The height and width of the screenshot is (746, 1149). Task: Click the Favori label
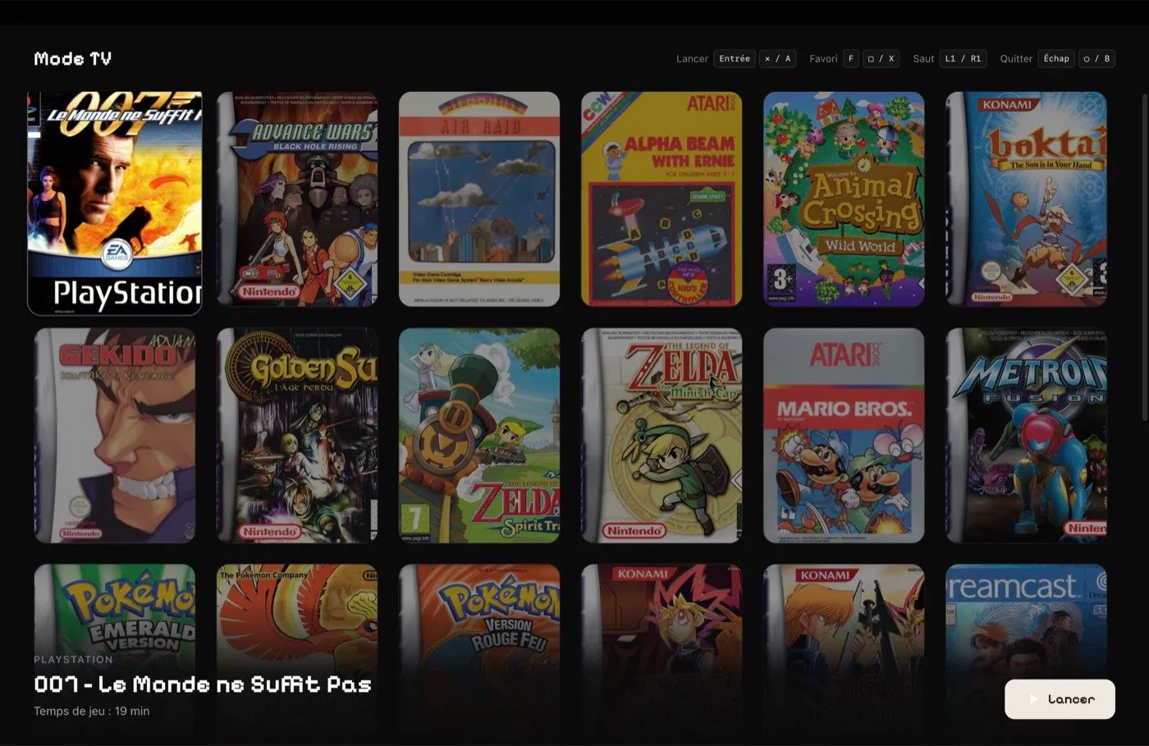pos(823,59)
